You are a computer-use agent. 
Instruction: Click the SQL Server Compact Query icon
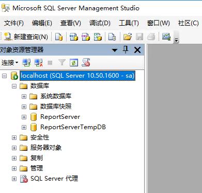(112, 37)
